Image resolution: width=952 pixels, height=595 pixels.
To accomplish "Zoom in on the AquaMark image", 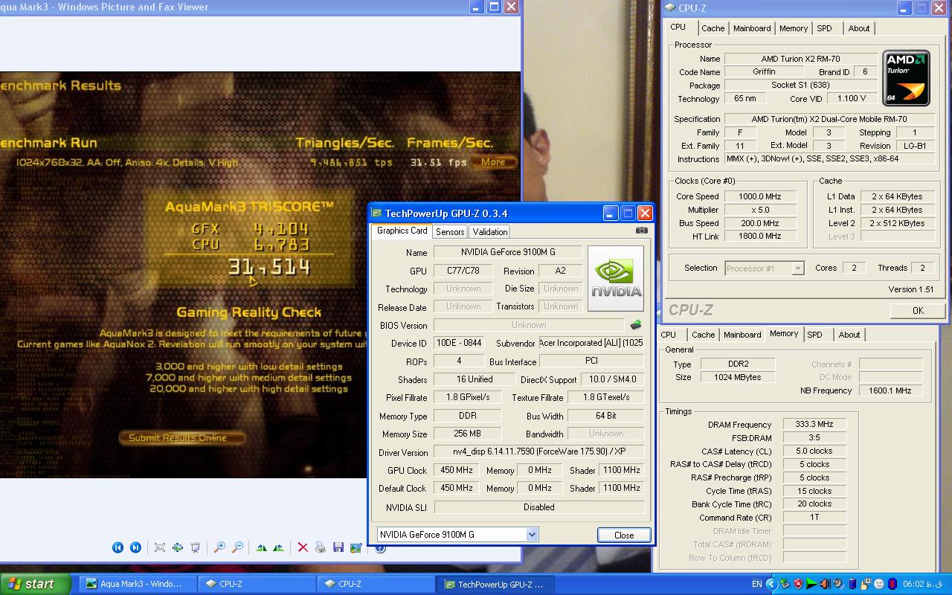I will pos(219,547).
